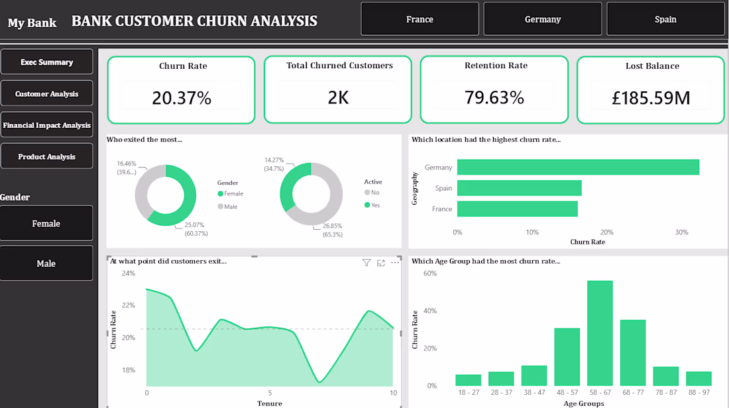Image resolution: width=729 pixels, height=408 pixels.
Task: Click the Retention Rate 79.63% card
Action: [494, 89]
